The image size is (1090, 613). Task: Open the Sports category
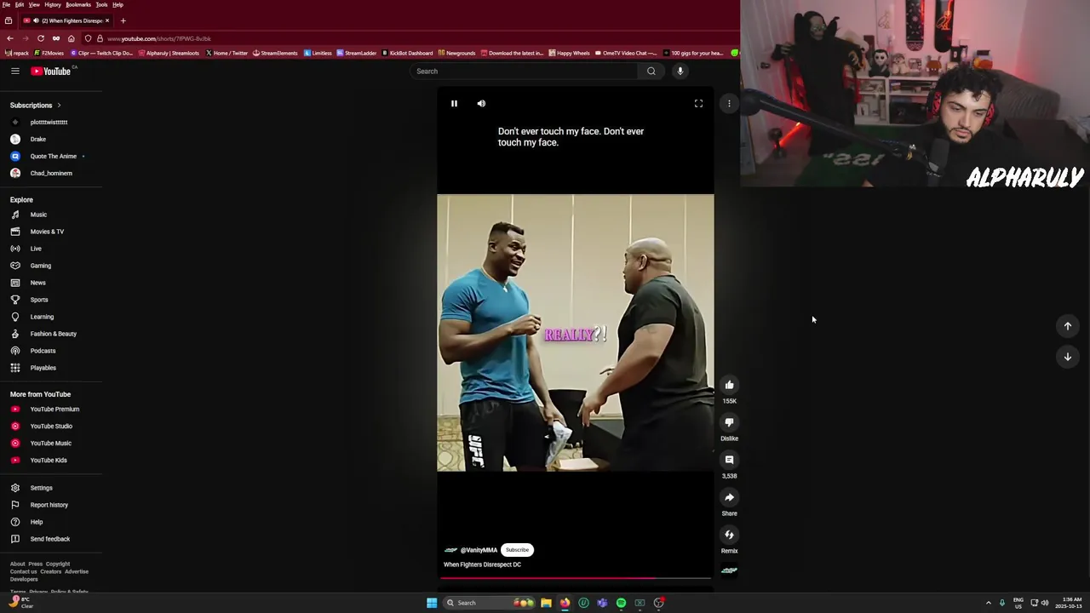39,300
